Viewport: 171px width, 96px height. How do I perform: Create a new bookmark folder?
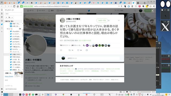(9, 17)
